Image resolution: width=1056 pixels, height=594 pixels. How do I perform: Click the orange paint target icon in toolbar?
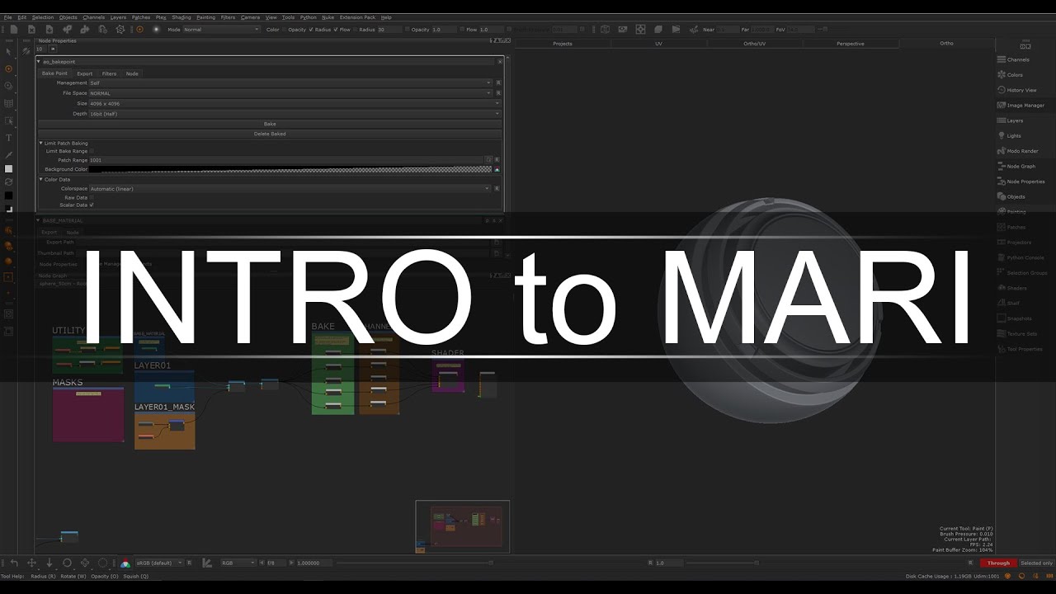click(x=139, y=29)
